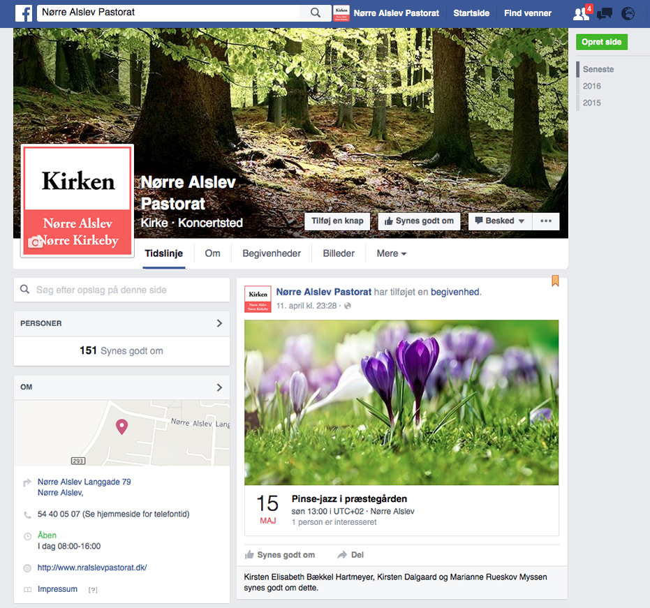This screenshot has width=650, height=608.
Task: Select the Tidslinje tab
Action: click(164, 253)
